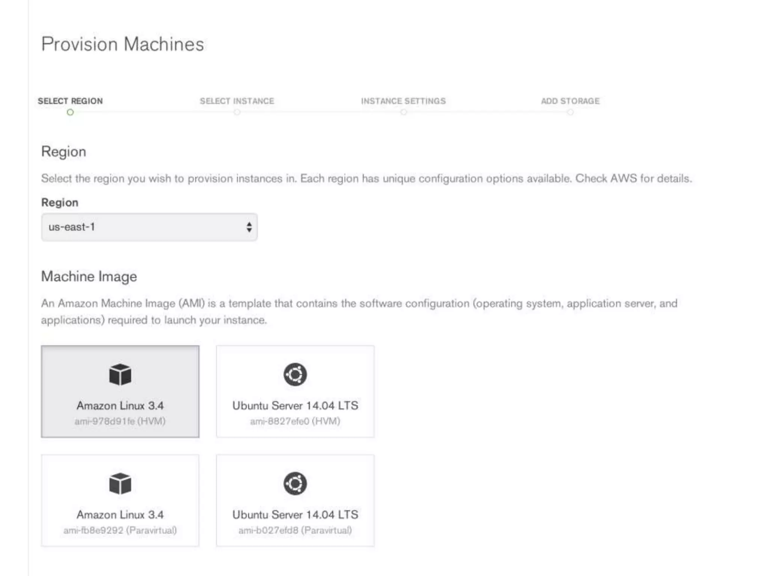Click the cube icon above ami-fb8e9292 (Paravirtual)
Viewport: 769px width, 576px height.
coord(120,483)
